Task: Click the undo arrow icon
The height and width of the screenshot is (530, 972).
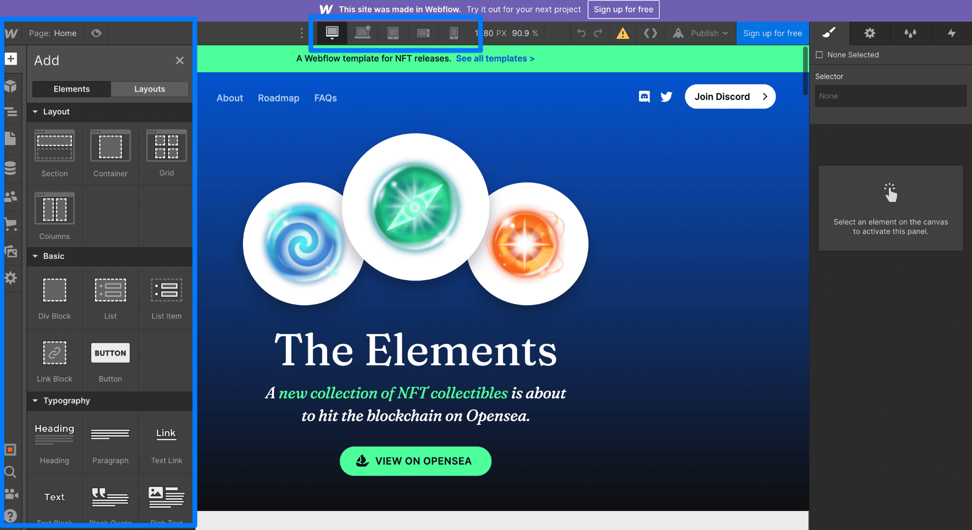Action: 581,33
